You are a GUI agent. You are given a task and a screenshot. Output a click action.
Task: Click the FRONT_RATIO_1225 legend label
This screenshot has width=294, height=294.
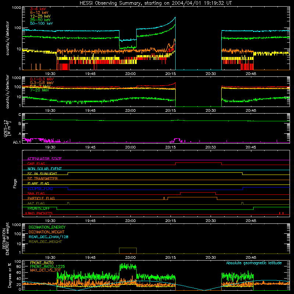coord(47,266)
